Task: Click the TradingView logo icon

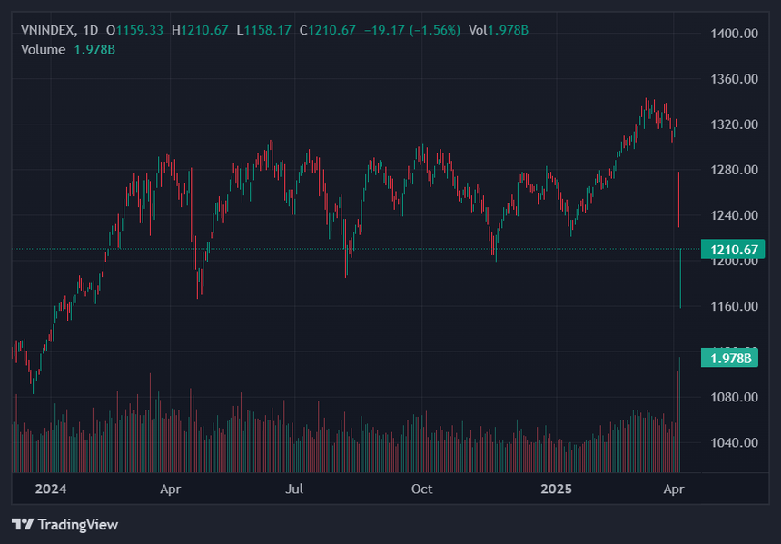Action: (x=22, y=525)
